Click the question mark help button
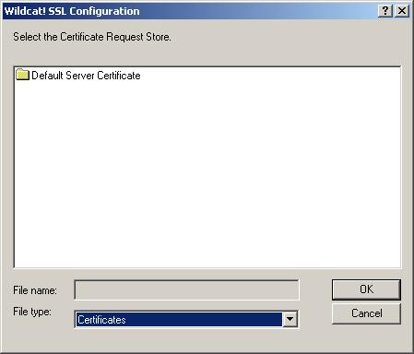 (x=385, y=11)
